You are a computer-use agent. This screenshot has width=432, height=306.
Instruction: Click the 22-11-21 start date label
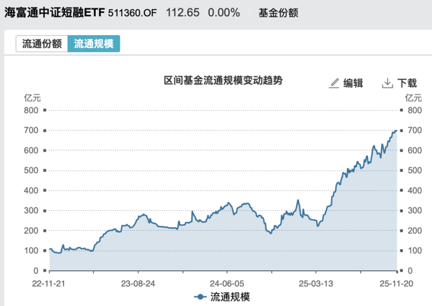pyautogui.click(x=49, y=283)
